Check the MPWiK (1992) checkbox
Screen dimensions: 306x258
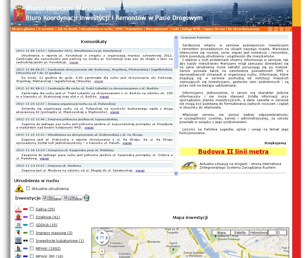tap(32, 248)
